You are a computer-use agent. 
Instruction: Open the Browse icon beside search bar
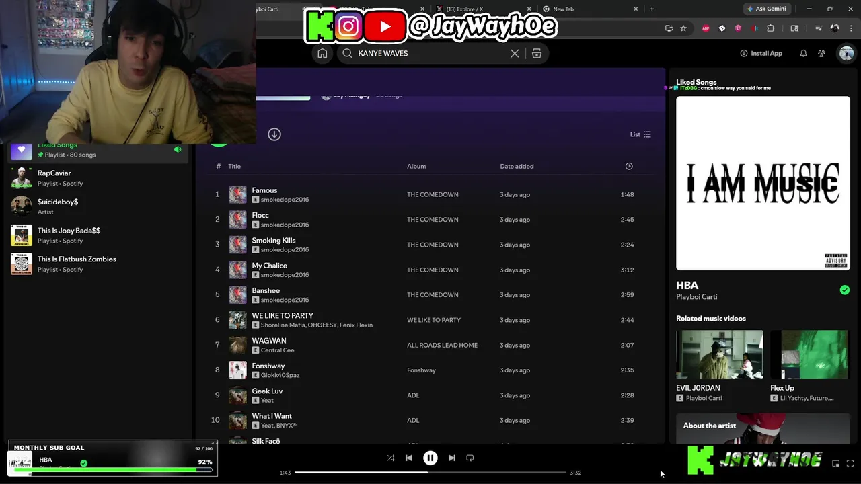[537, 53]
